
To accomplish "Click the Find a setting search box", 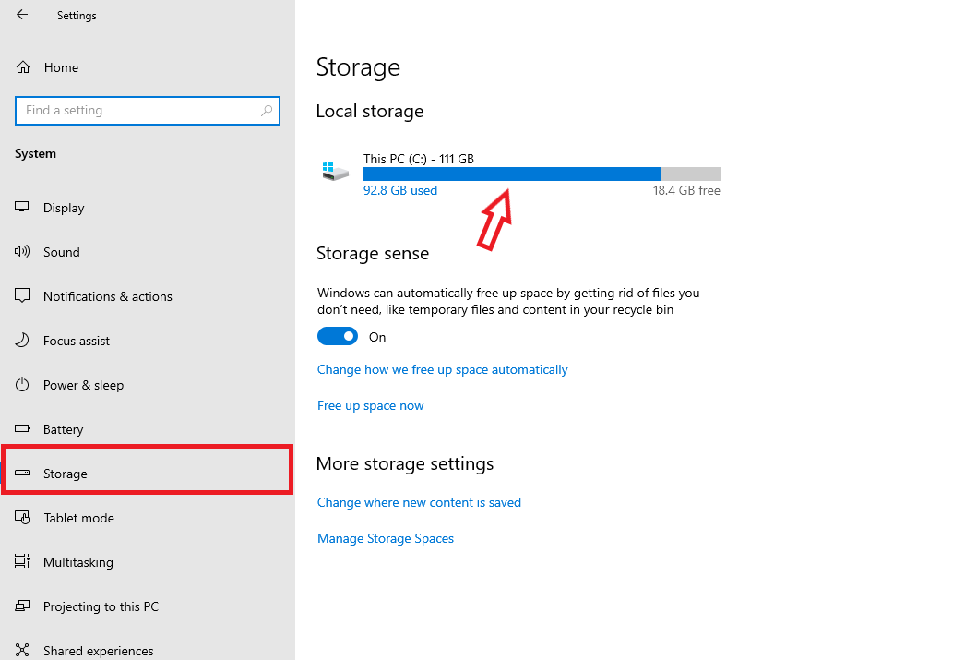I will [148, 111].
